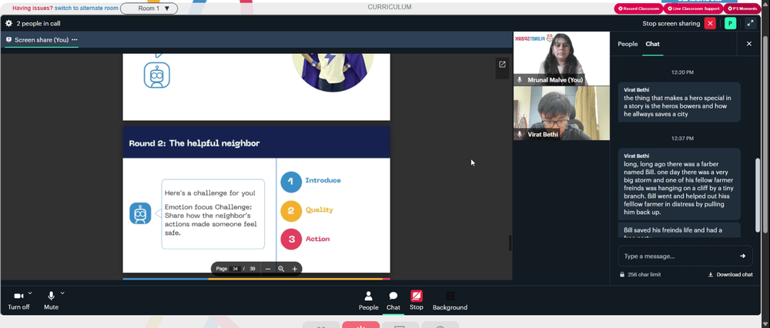Select the Chat tab
The image size is (770, 328).
653,44
